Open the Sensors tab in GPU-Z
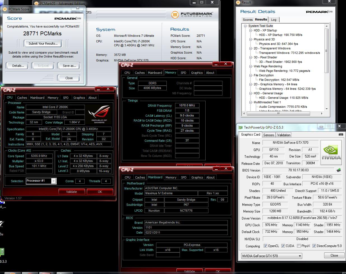Screen dimensions: 346x274 269,135
